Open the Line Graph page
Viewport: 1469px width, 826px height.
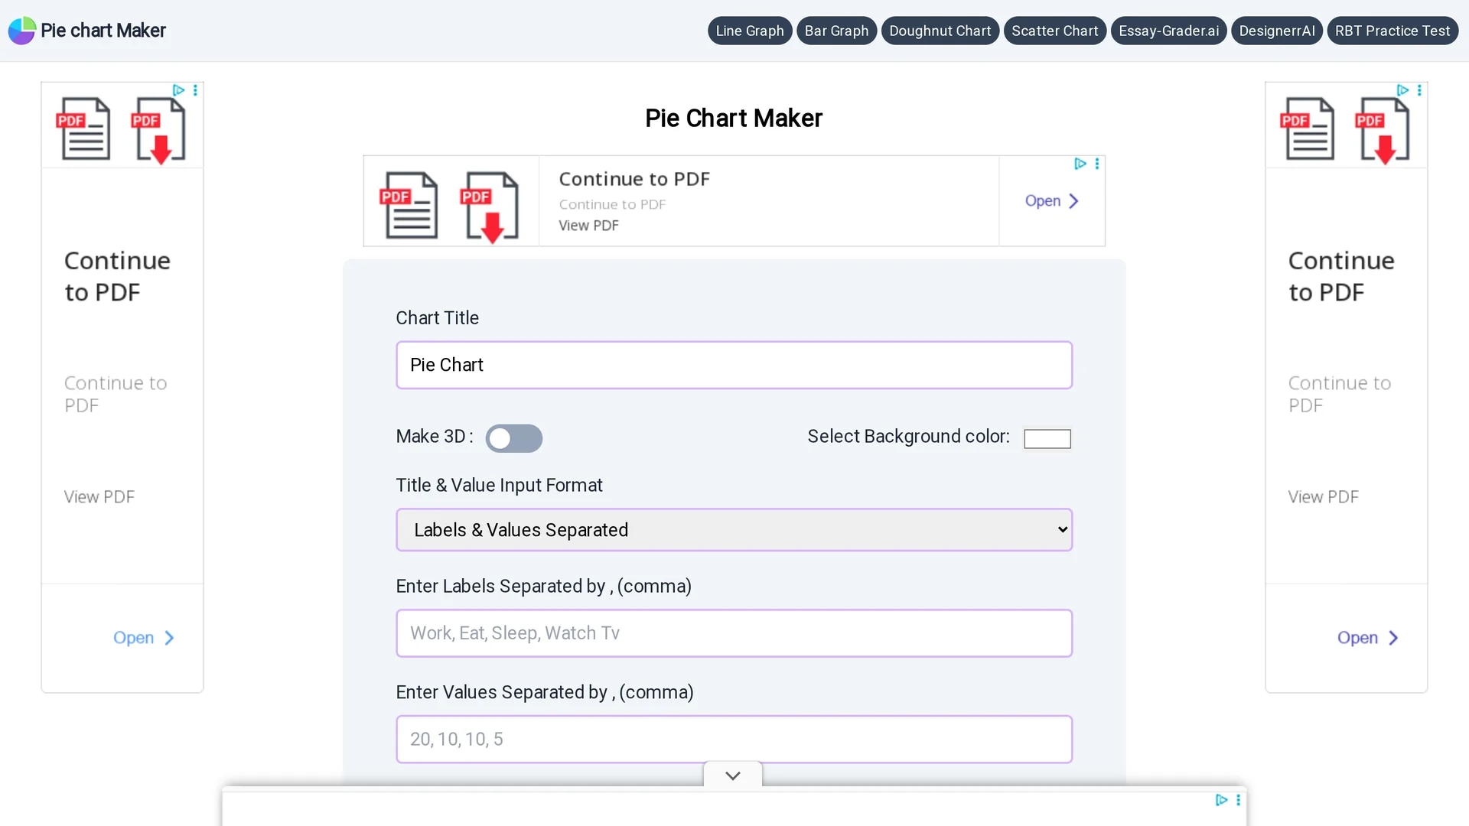tap(750, 31)
